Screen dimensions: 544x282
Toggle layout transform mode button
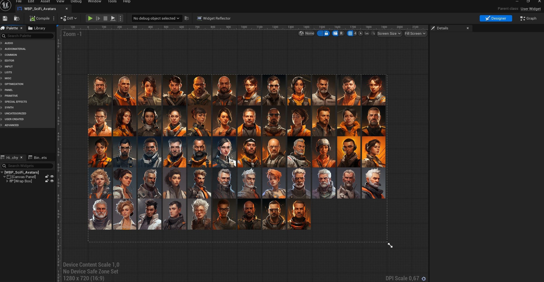click(x=335, y=33)
